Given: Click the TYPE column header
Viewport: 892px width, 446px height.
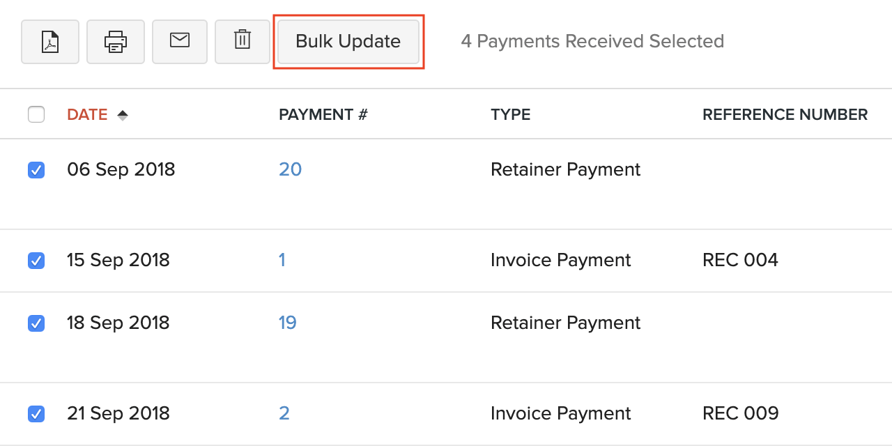Looking at the screenshot, I should pyautogui.click(x=510, y=115).
